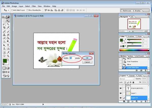Click the Width input field

pos(72,58)
